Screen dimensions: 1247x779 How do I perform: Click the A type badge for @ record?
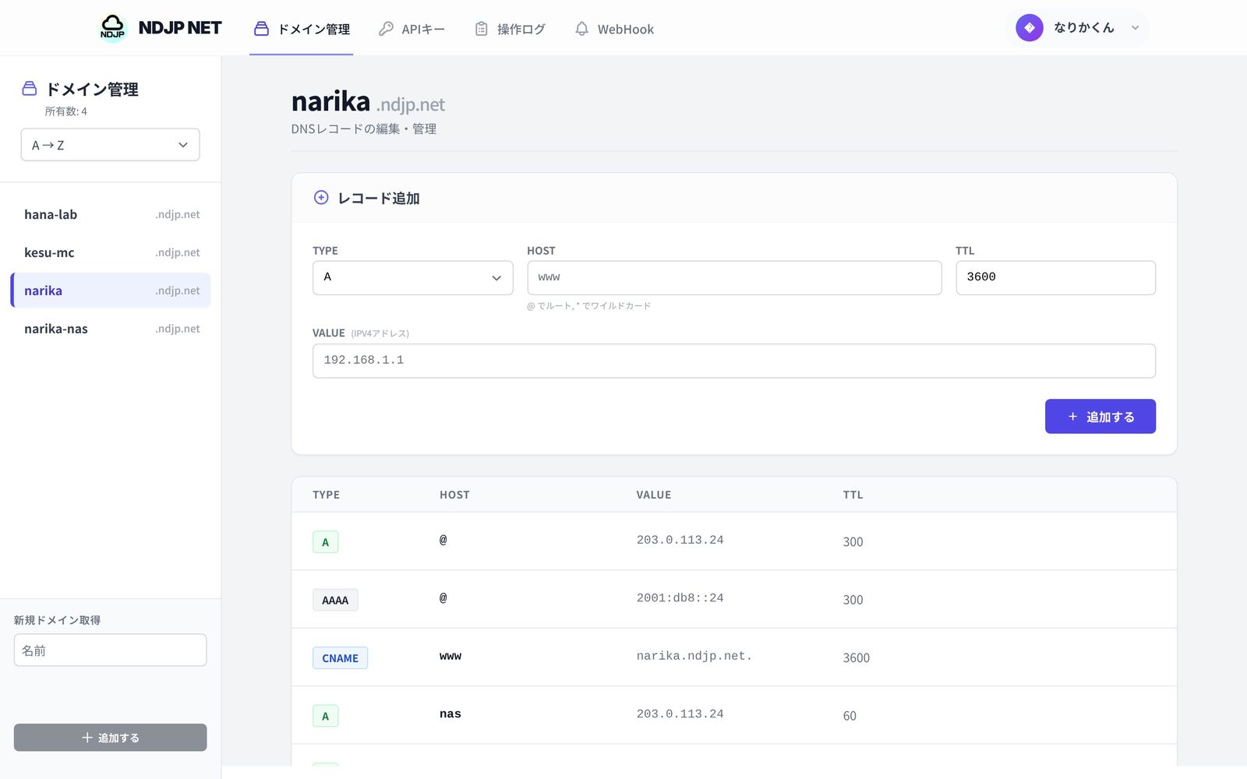tap(326, 541)
